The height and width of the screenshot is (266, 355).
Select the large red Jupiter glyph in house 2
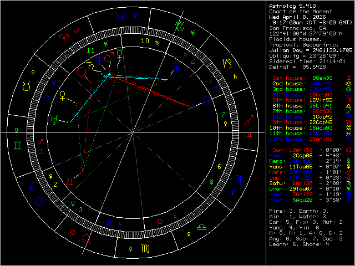(x=70, y=181)
